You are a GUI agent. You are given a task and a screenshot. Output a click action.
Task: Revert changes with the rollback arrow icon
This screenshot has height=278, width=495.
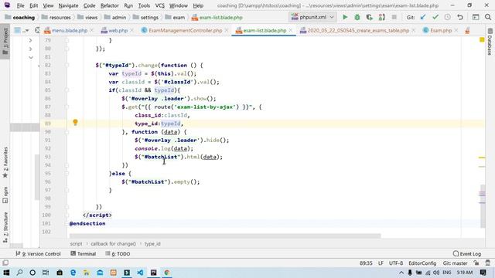tap(460, 17)
